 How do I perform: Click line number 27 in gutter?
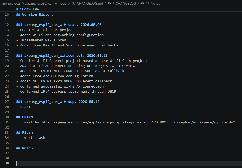tap(7, 102)
